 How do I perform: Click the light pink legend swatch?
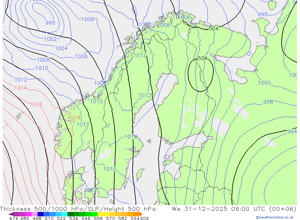tap(34, 214)
